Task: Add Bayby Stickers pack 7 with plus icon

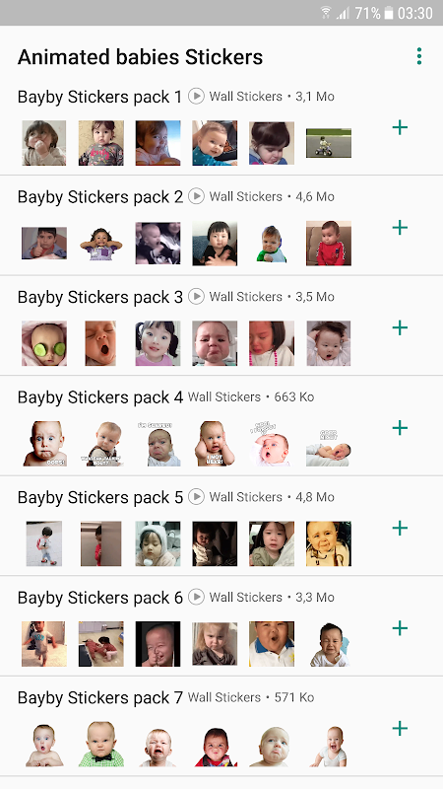Action: (x=400, y=728)
